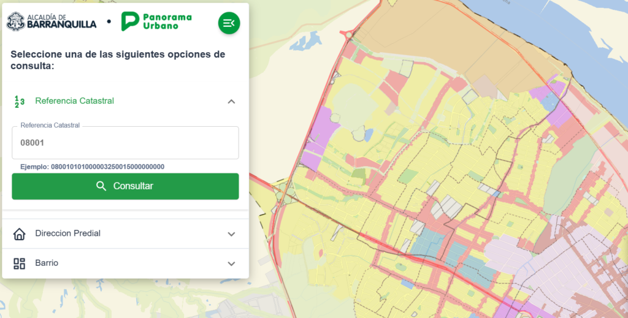The image size is (628, 318).
Task: Expand the Barrio section using its chevron
Action: [x=231, y=263]
